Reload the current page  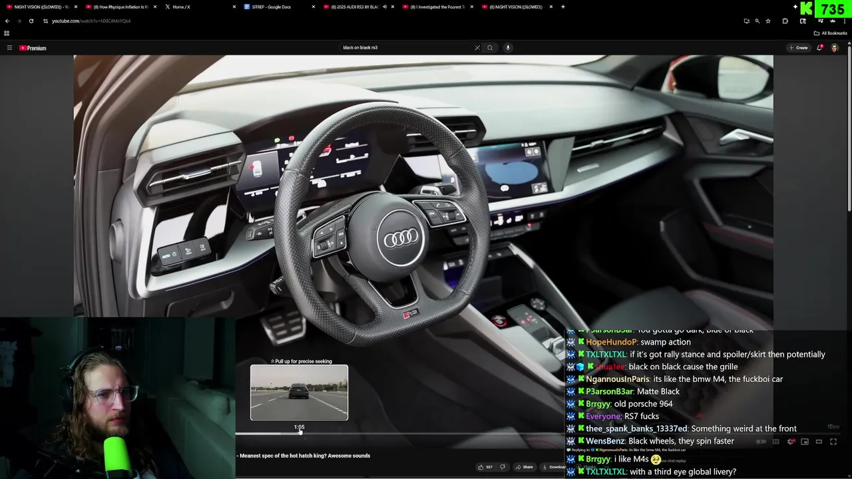pos(31,21)
